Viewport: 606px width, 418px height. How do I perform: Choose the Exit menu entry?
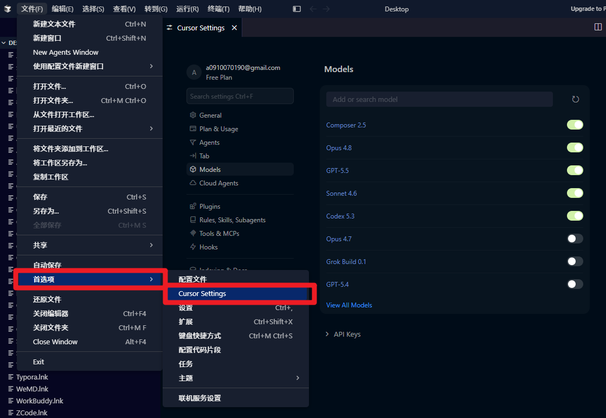point(89,362)
